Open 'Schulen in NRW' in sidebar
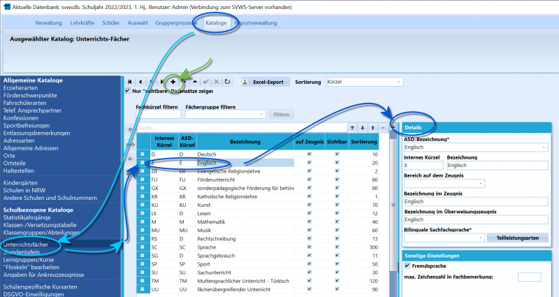Image resolution: width=559 pixels, height=297 pixels. (x=24, y=190)
